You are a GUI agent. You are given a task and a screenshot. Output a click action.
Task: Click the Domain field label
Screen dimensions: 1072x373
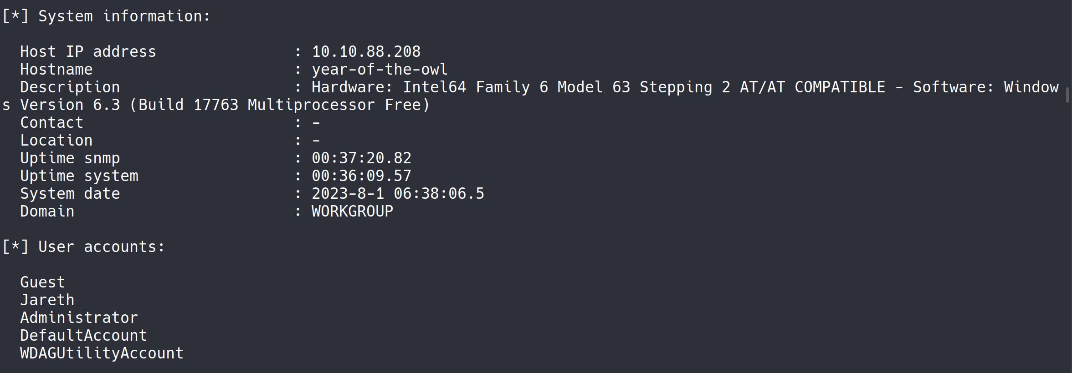(x=47, y=211)
